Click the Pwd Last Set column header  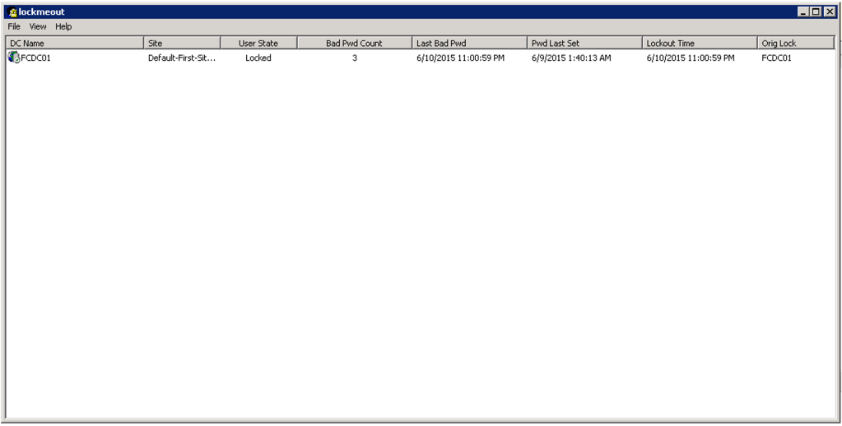(x=584, y=43)
